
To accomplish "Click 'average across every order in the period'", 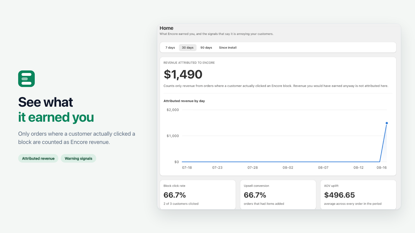I will (x=353, y=204).
